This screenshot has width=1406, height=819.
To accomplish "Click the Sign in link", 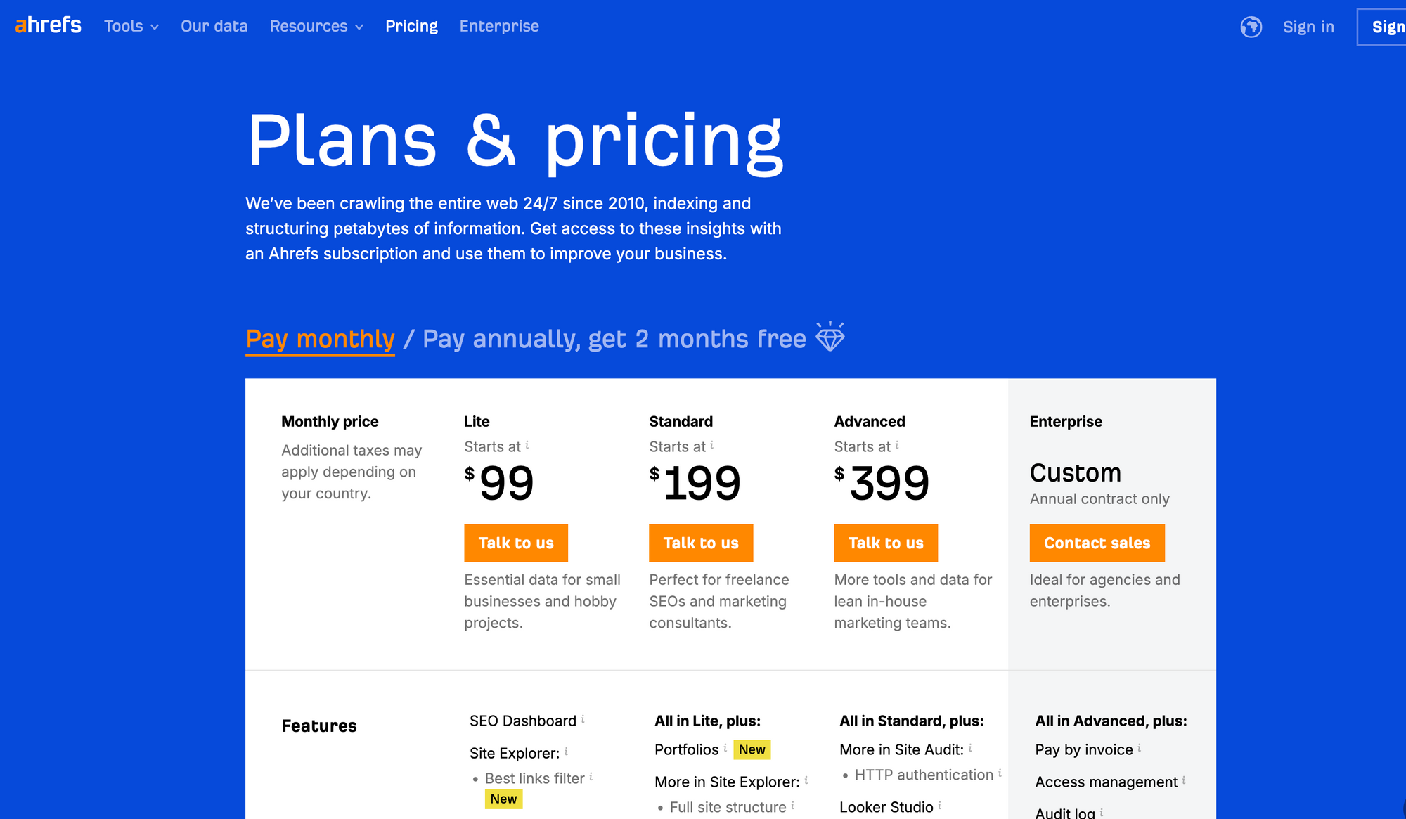I will 1308,27.
